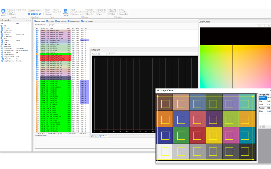Switch to the Gamma Correction tab
Screen dimensions: 271x169
coord(74,21)
